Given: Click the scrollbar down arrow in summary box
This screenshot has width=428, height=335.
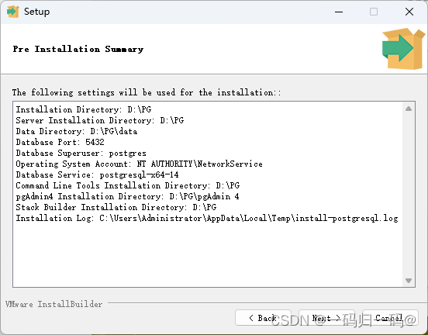Looking at the screenshot, I should coord(409,281).
